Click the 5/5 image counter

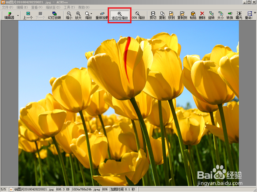(4, 189)
